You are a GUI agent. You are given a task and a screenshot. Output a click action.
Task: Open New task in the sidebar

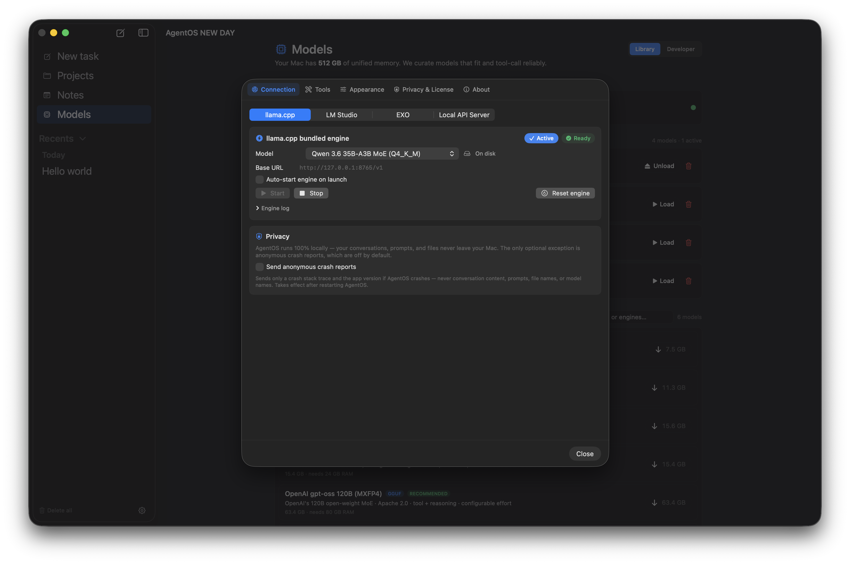click(x=94, y=56)
